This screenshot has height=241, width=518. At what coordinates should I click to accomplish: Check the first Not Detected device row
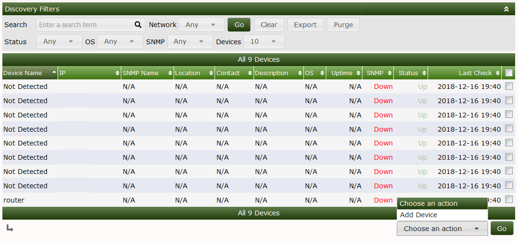coord(509,87)
